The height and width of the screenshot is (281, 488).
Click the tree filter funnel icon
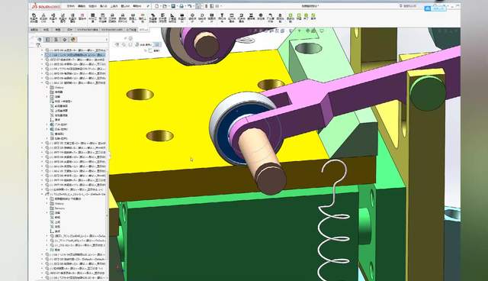tap(38, 45)
